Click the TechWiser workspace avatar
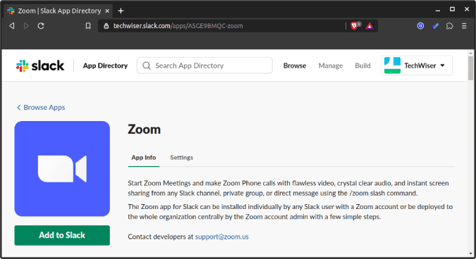This screenshot has width=476, height=259. [x=392, y=65]
